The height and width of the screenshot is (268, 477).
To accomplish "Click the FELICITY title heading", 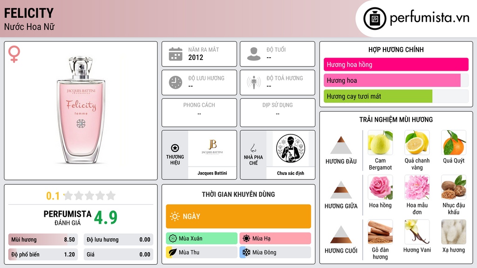I will point(29,13).
